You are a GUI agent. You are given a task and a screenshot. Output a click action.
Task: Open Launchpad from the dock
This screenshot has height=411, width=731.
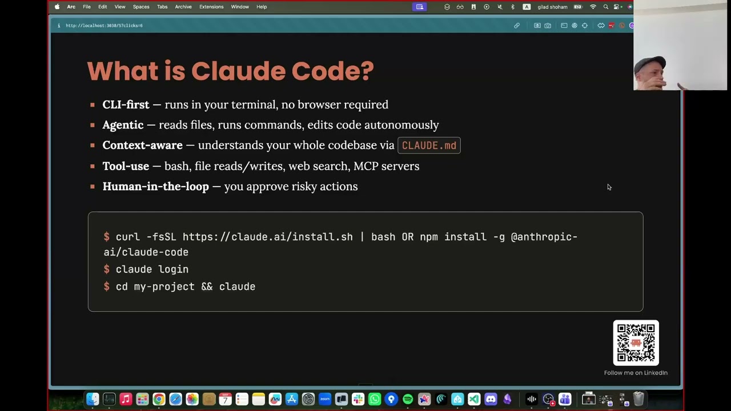[x=142, y=399]
